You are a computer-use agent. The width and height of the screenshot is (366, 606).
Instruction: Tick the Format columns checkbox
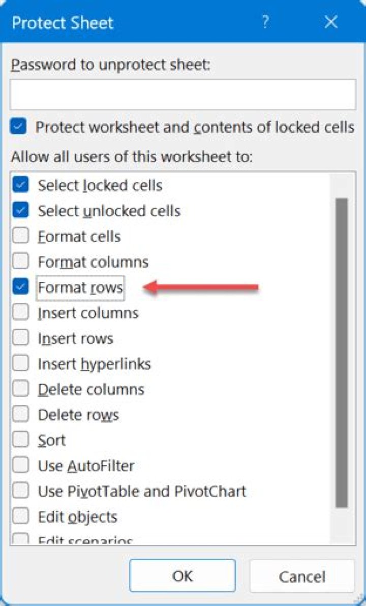coord(20,262)
